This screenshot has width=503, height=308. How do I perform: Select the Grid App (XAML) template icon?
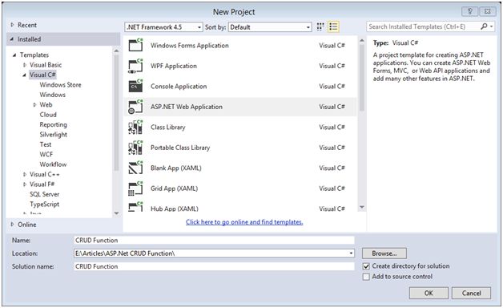click(135, 188)
